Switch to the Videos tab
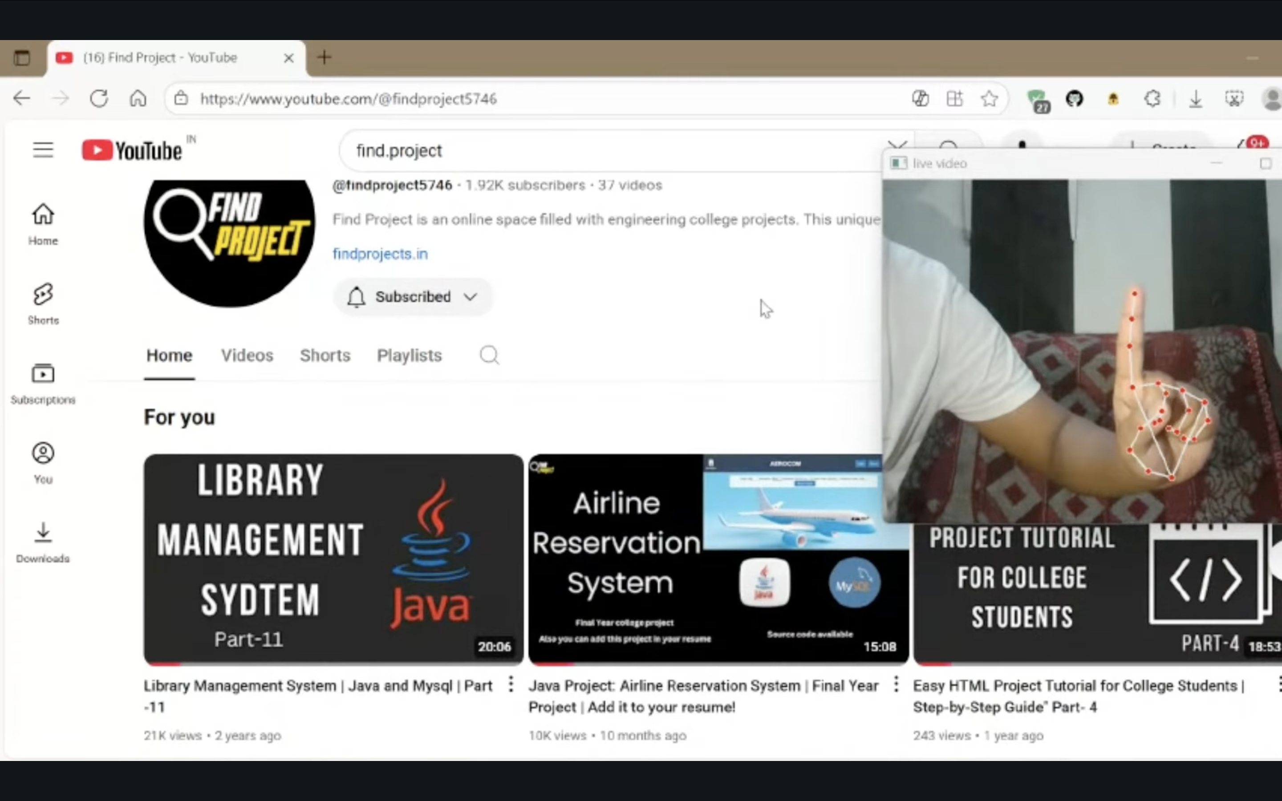The height and width of the screenshot is (801, 1282). [x=247, y=356]
